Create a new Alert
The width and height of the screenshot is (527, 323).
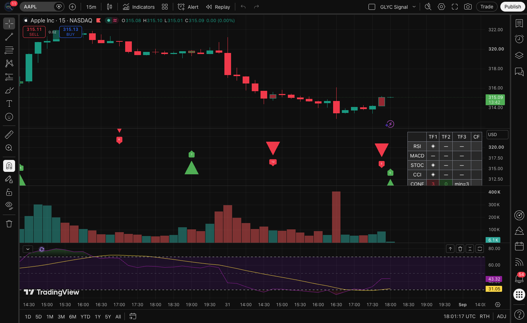click(188, 7)
